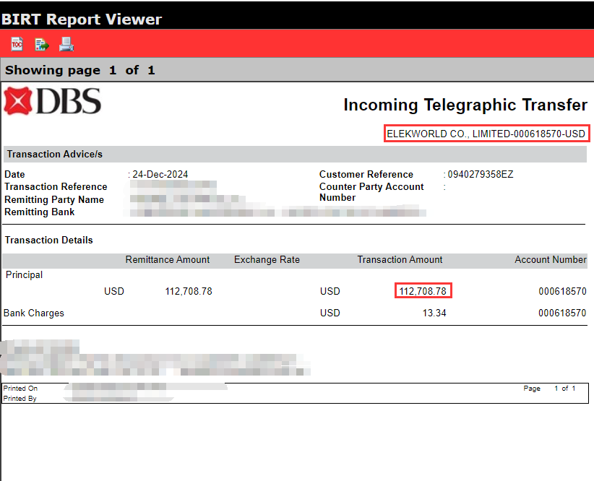Click the print report icon
594x481 pixels.
click(x=66, y=44)
